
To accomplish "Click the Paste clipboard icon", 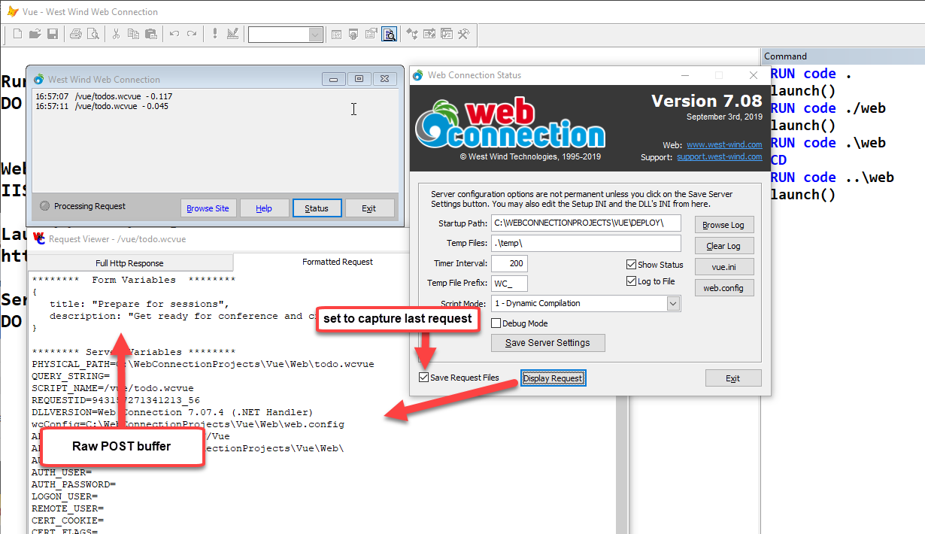I will pos(150,34).
